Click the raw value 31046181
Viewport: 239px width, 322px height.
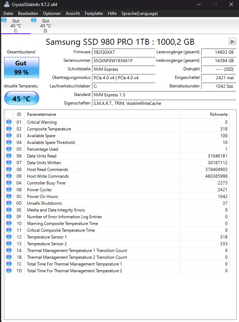point(217,156)
